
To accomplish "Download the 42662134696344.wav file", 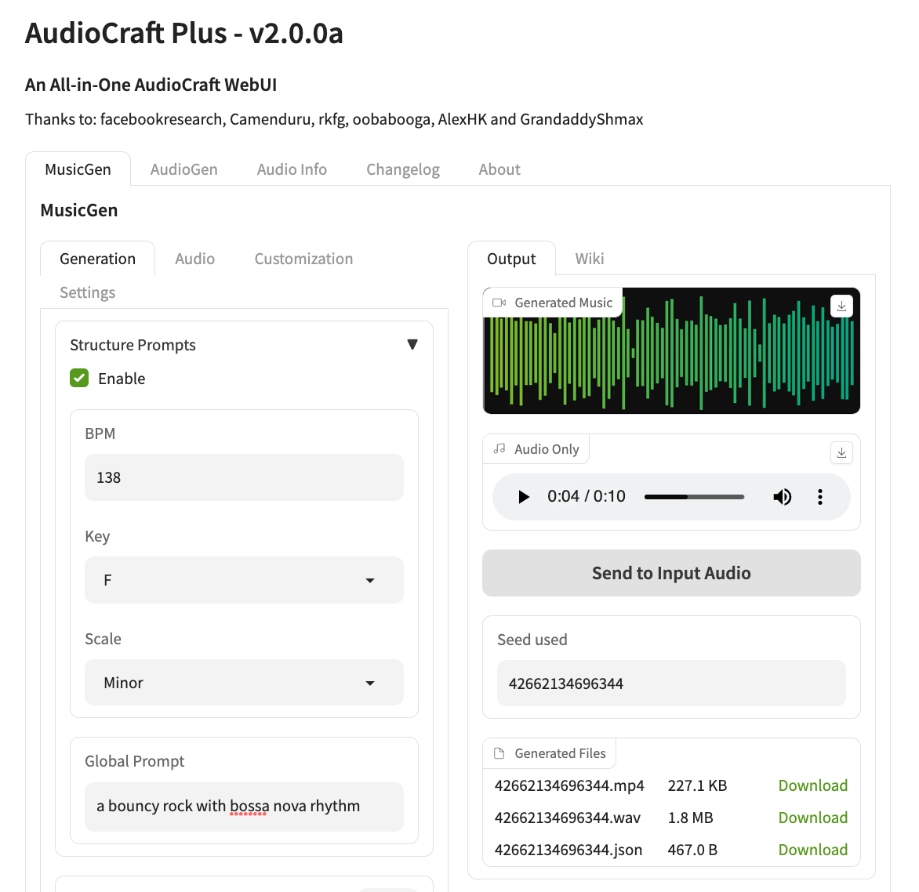I will 813,818.
